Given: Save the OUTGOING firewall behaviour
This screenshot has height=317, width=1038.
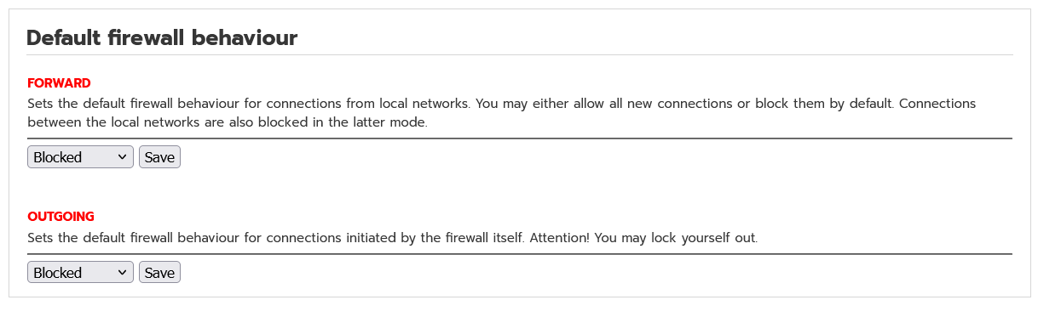Looking at the screenshot, I should [159, 273].
